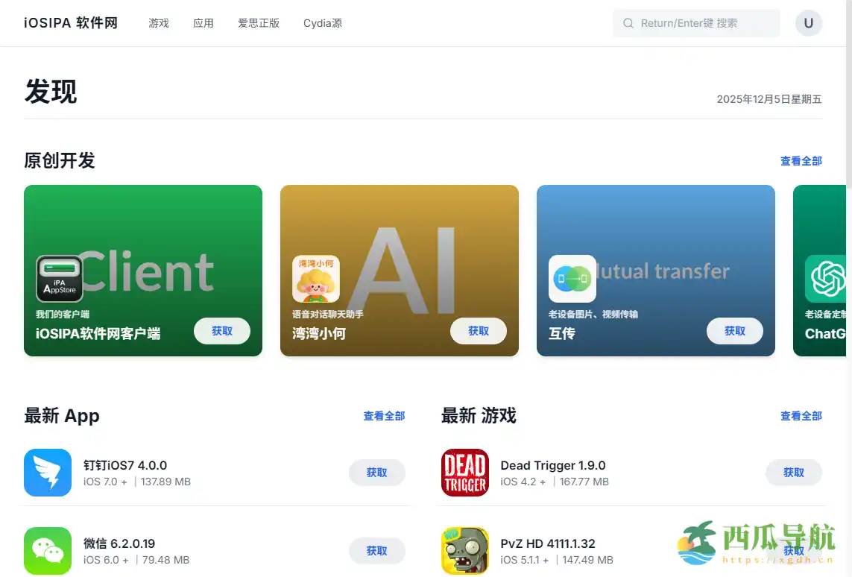Click 查看全部 next to 原创开发

pyautogui.click(x=801, y=160)
